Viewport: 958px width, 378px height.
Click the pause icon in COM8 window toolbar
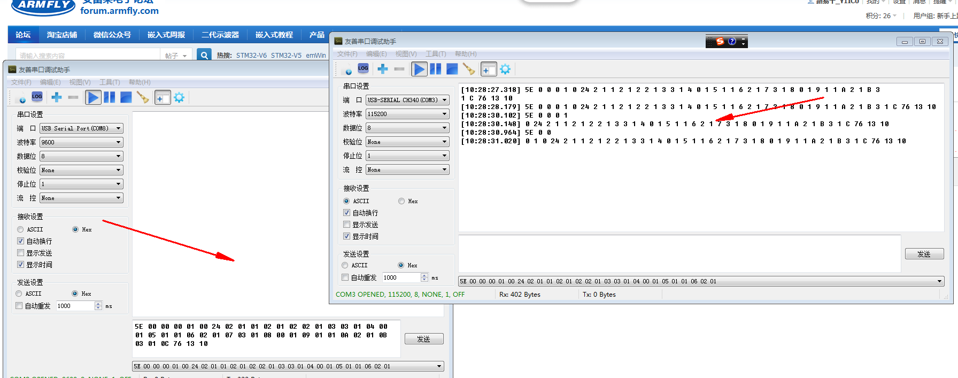click(x=110, y=97)
